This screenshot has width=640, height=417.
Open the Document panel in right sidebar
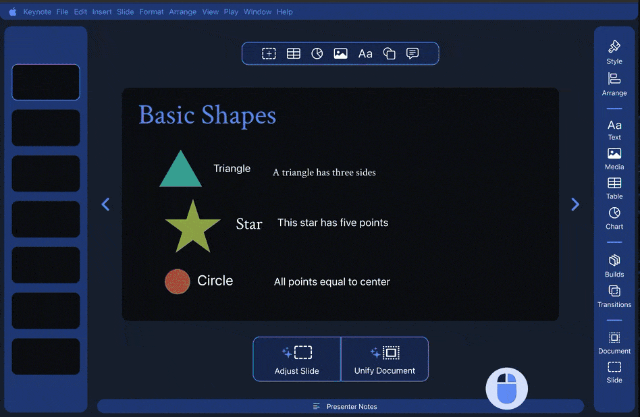[x=614, y=343]
